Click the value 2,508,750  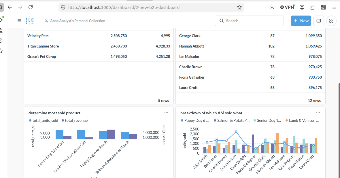[x=119, y=36]
